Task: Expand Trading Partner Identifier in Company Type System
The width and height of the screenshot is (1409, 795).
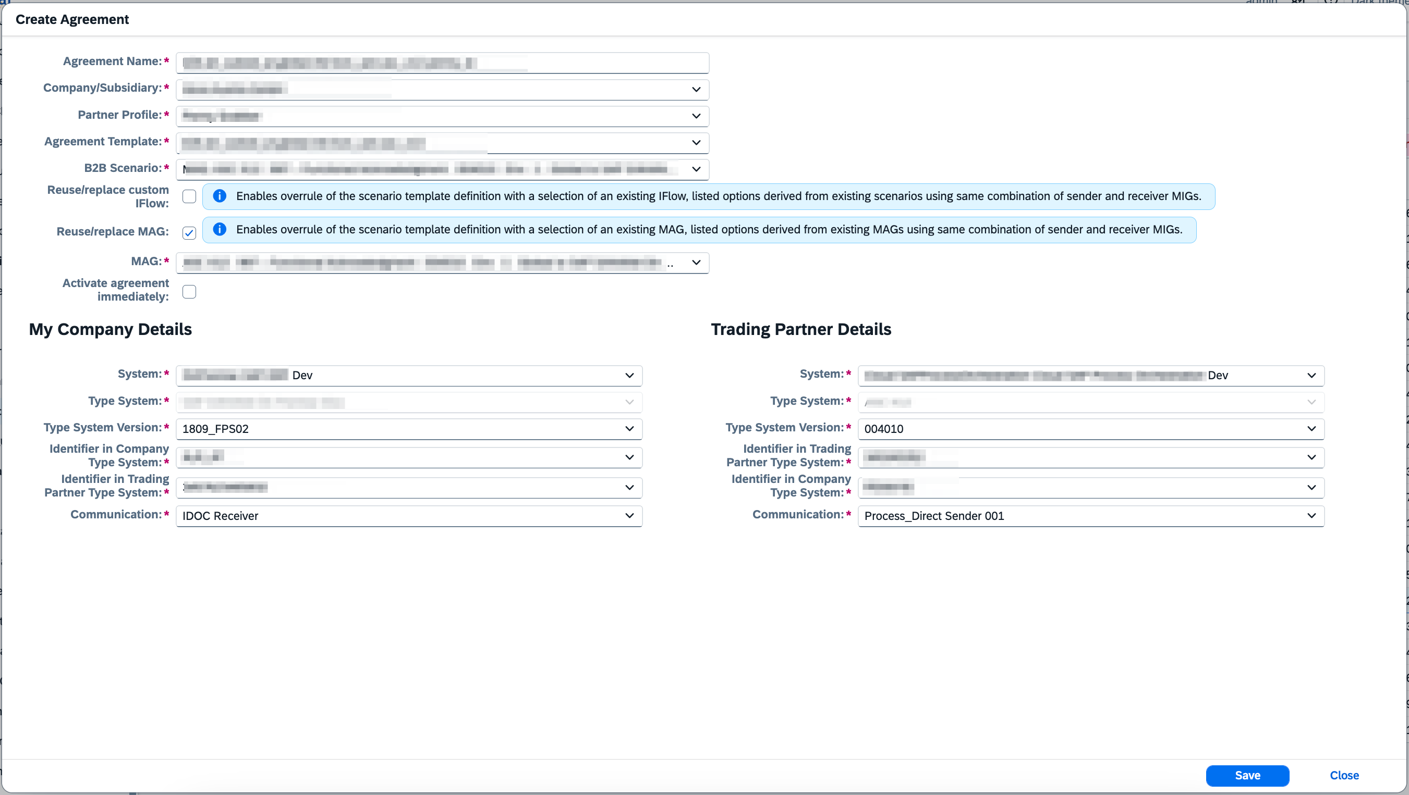Action: point(1311,488)
